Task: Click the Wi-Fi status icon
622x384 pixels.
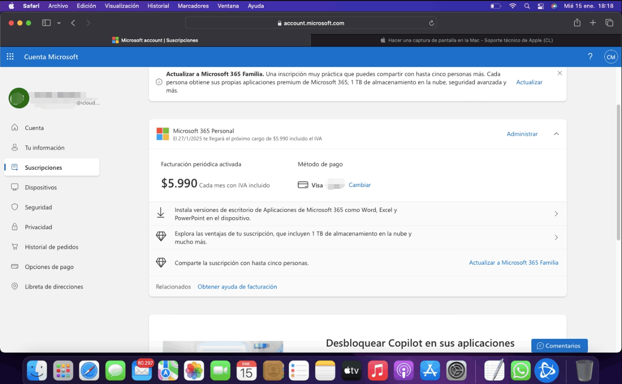Action: coord(513,6)
